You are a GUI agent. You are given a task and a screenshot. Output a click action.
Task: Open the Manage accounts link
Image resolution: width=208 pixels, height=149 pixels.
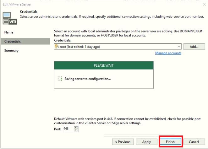(x=168, y=53)
